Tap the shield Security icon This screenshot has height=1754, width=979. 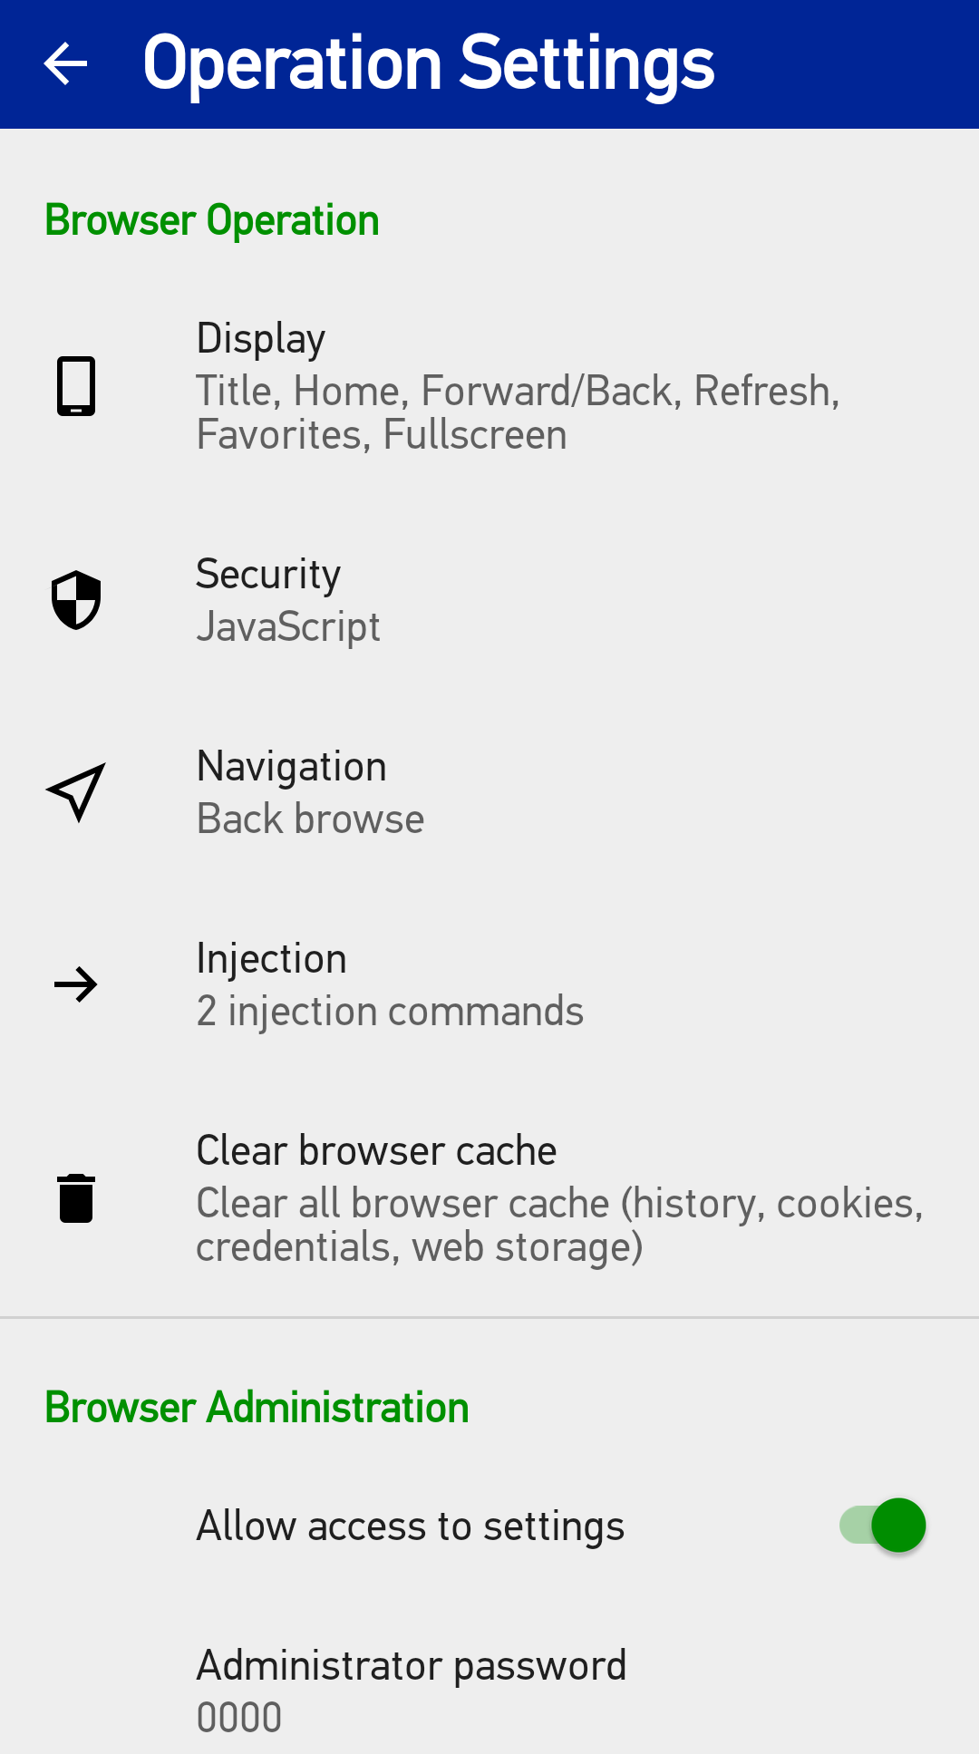[x=76, y=600]
